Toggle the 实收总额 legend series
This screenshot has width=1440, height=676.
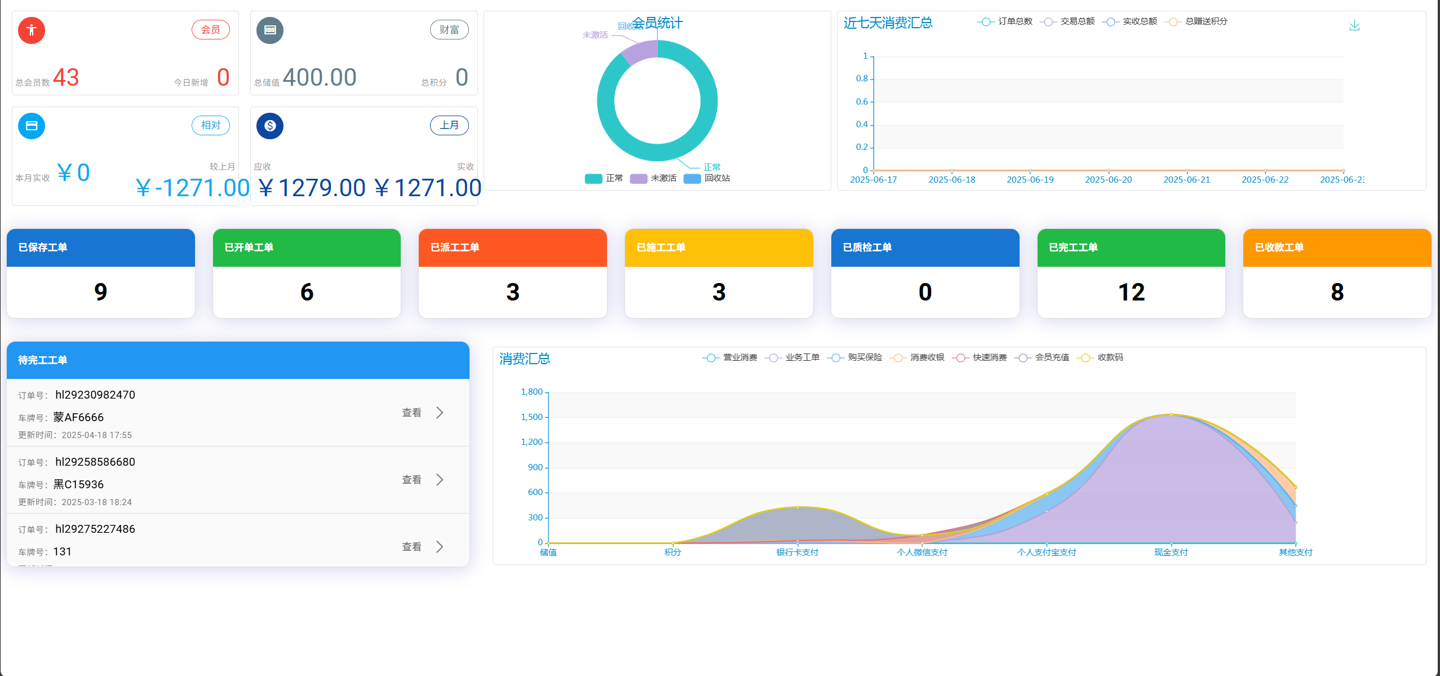pos(1129,21)
